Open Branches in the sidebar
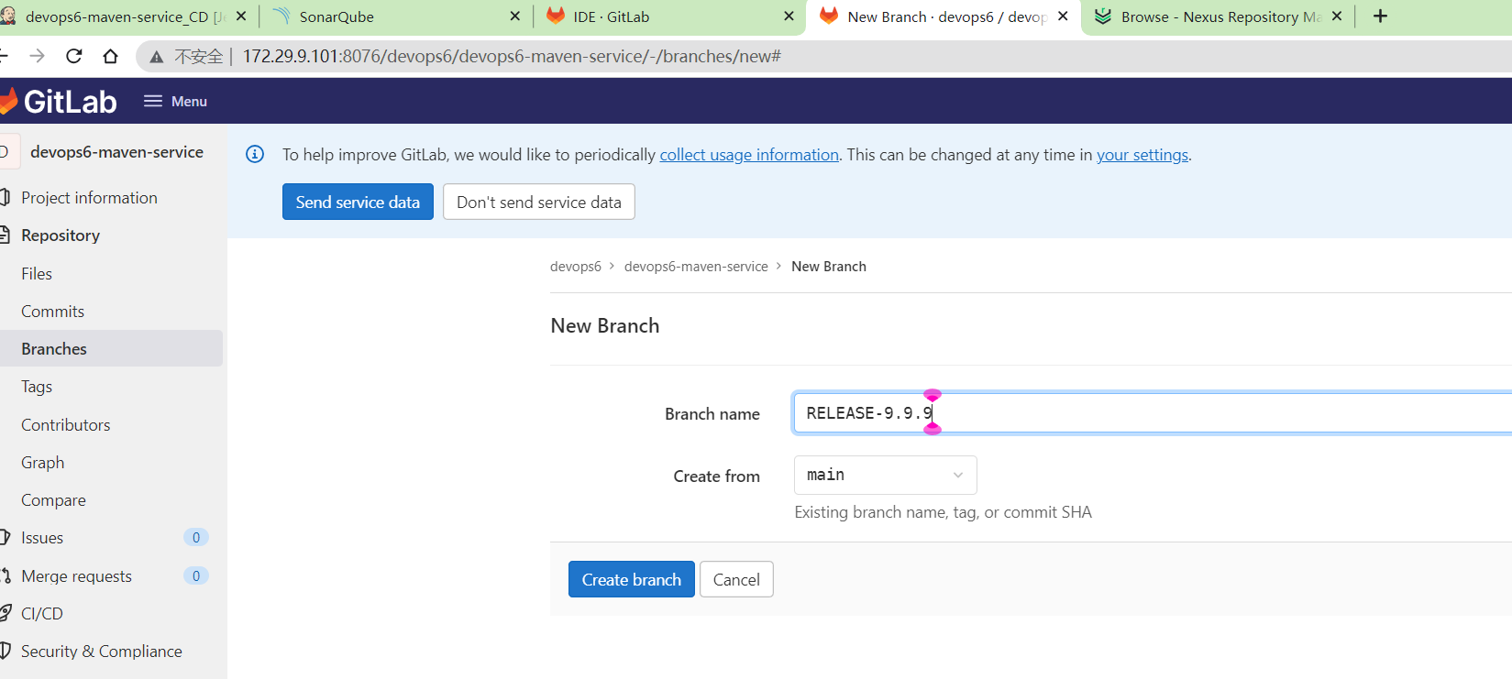This screenshot has width=1512, height=679. point(54,349)
